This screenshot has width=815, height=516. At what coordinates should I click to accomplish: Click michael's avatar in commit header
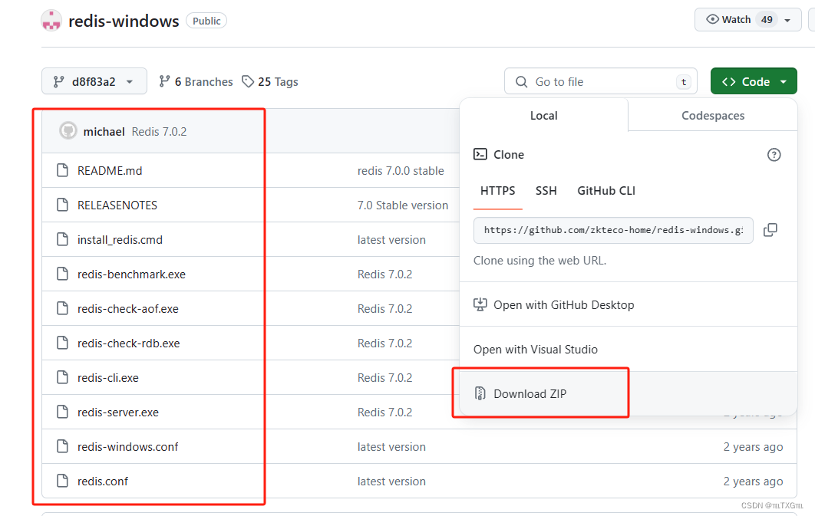(68, 131)
